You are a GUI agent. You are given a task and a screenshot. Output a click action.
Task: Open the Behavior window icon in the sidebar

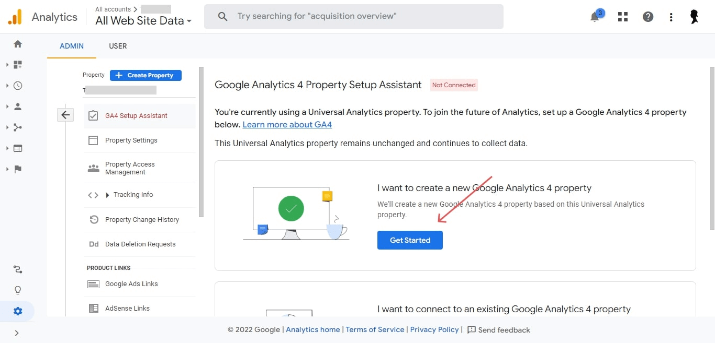point(18,148)
